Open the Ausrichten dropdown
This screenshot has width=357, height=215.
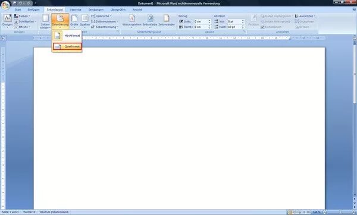[305, 16]
